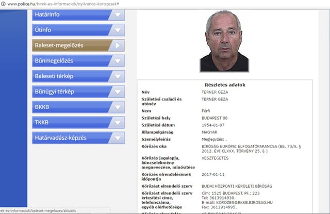
Task: Click the Körözést elrendelő szerv label above the court name
Action: coord(167,186)
